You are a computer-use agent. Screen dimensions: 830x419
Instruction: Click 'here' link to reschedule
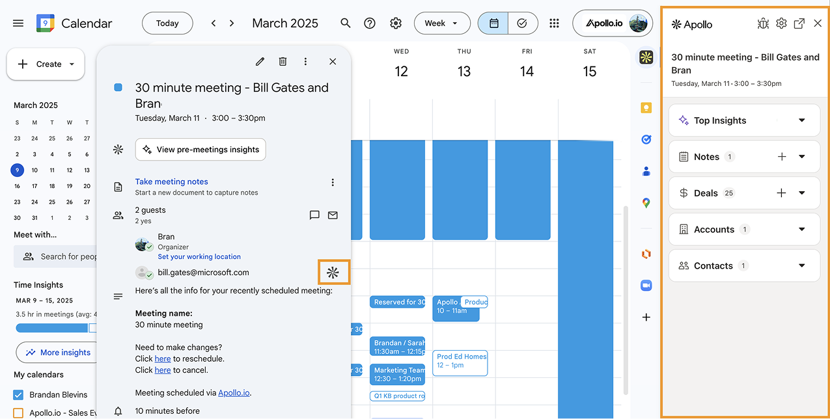click(163, 358)
